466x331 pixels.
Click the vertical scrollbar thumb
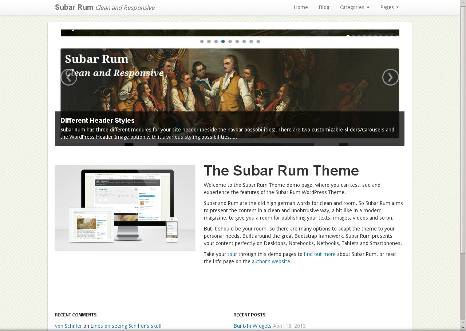tap(463, 130)
